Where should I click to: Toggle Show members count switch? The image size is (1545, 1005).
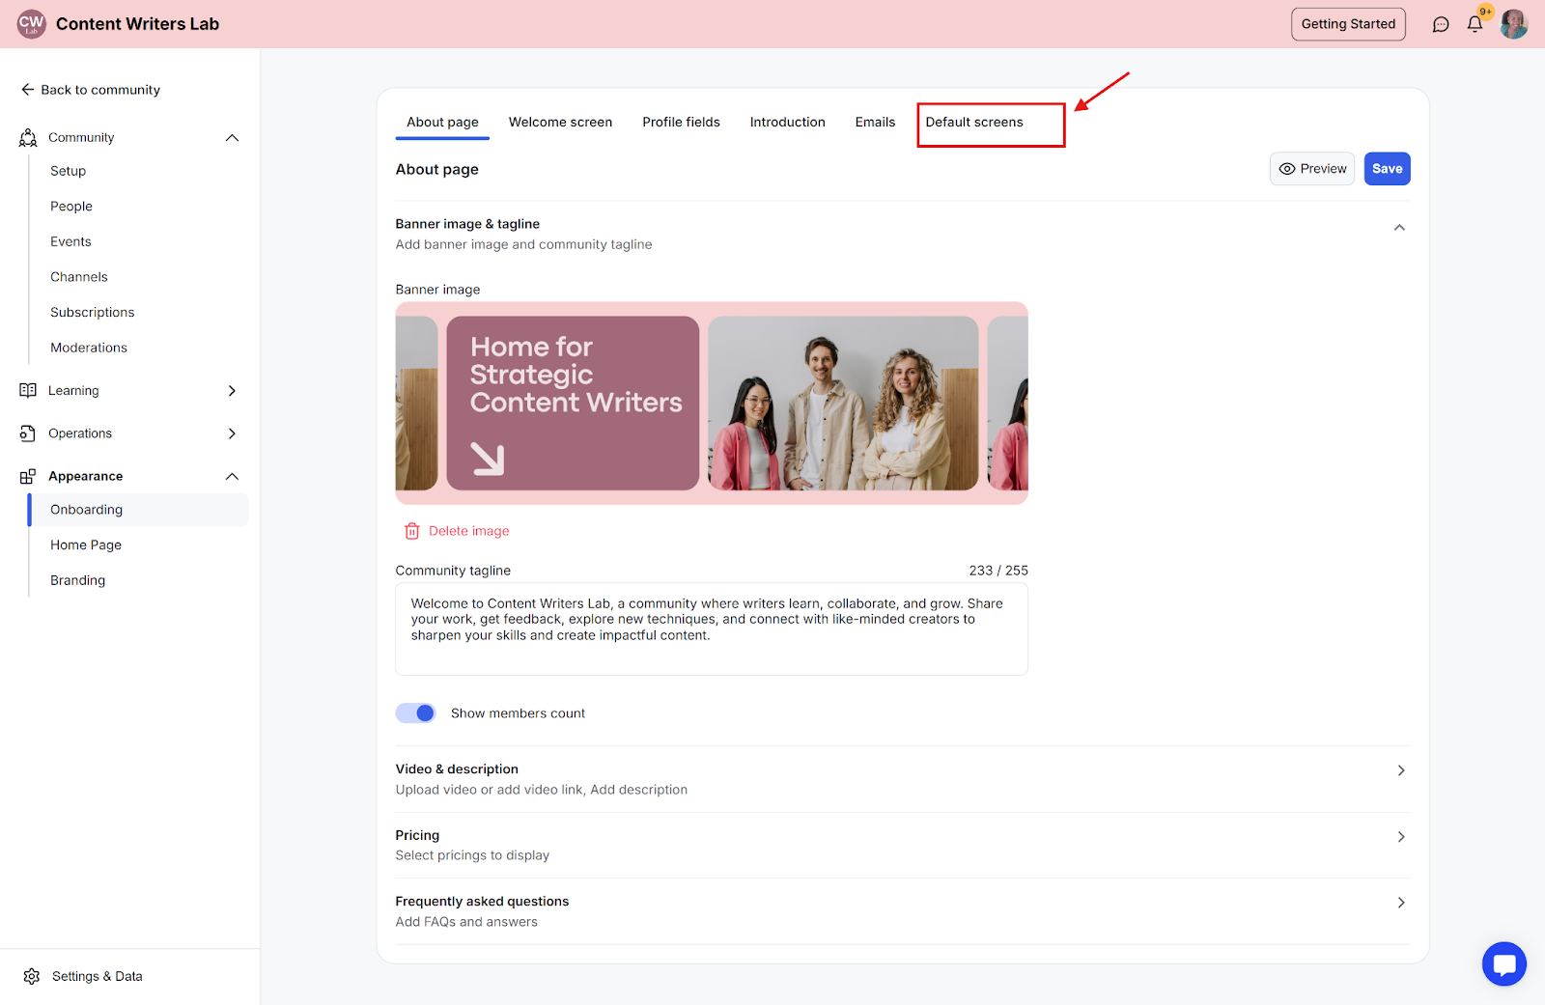415,712
